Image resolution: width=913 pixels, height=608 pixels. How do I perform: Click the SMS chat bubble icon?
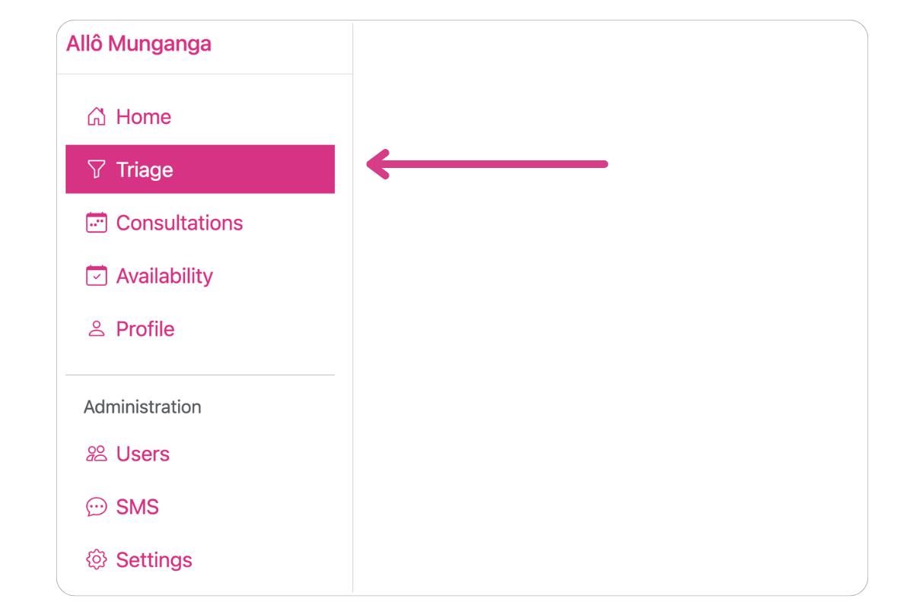point(97,507)
